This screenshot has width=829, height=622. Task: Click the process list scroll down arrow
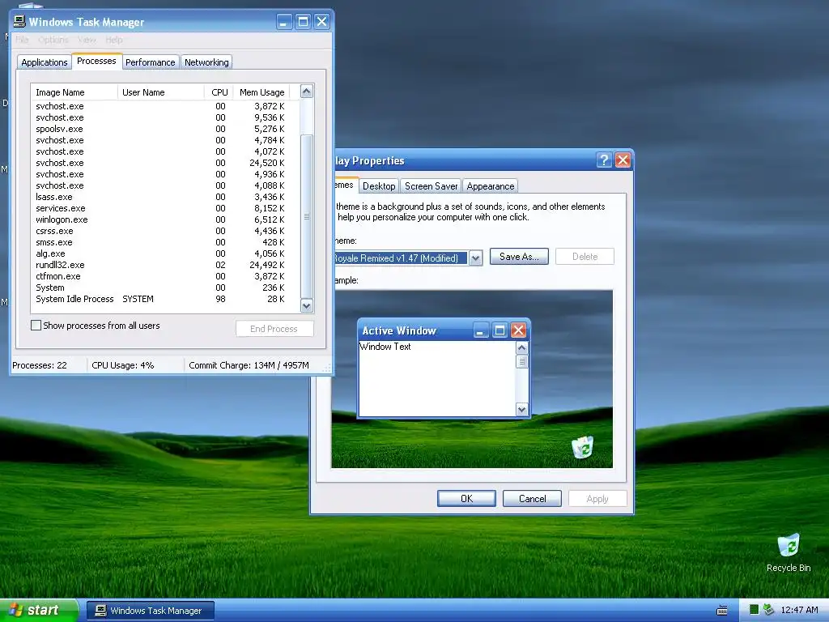(x=307, y=305)
